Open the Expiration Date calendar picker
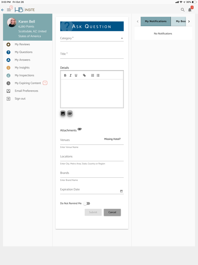The image size is (198, 265). click(121, 191)
